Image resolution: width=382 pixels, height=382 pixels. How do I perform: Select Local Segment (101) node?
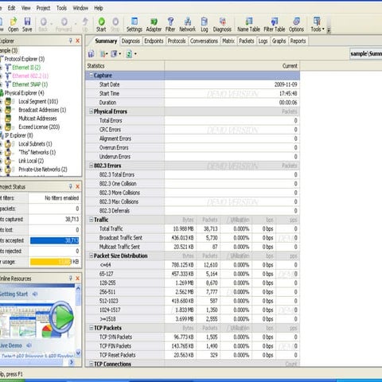tap(38, 101)
